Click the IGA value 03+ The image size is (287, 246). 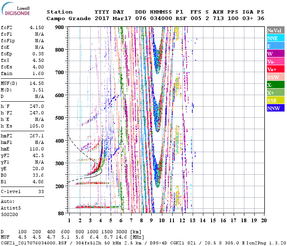[248, 18]
